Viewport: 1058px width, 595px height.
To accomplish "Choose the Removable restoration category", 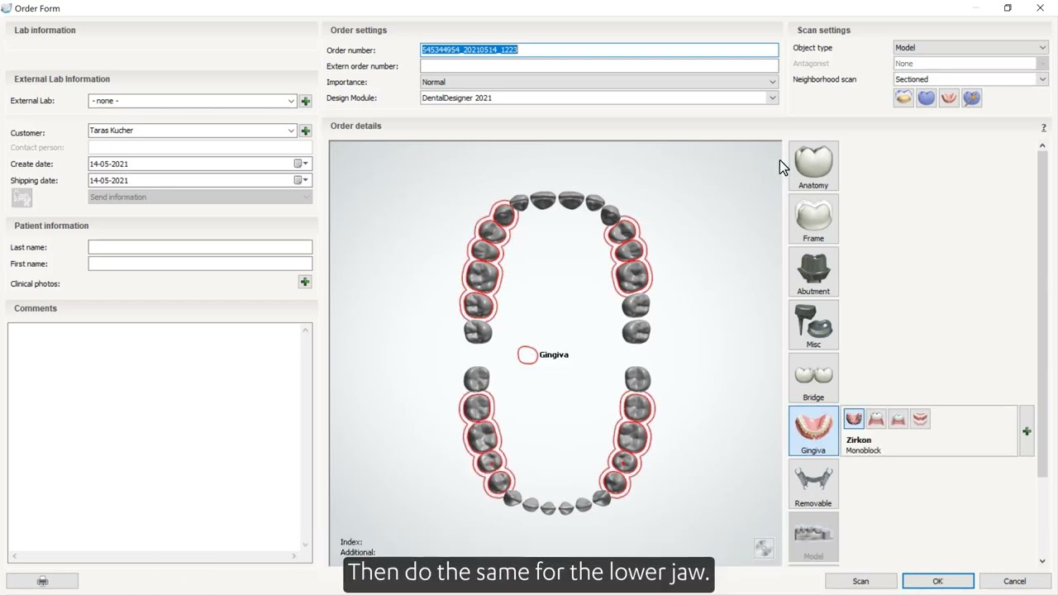I will (813, 483).
